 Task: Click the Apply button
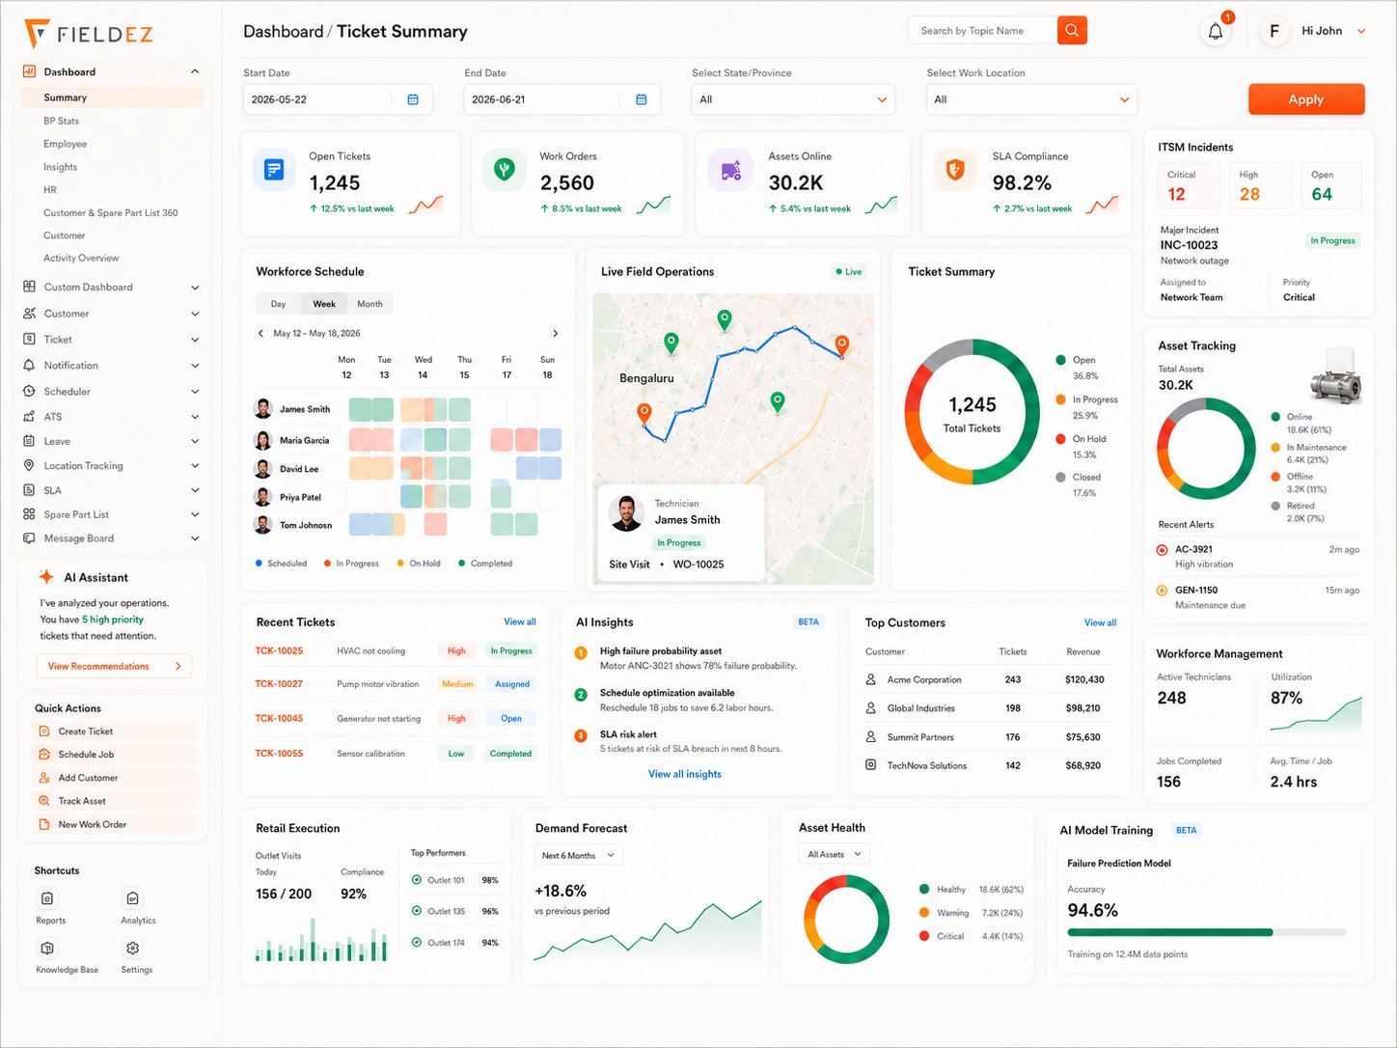(x=1306, y=99)
